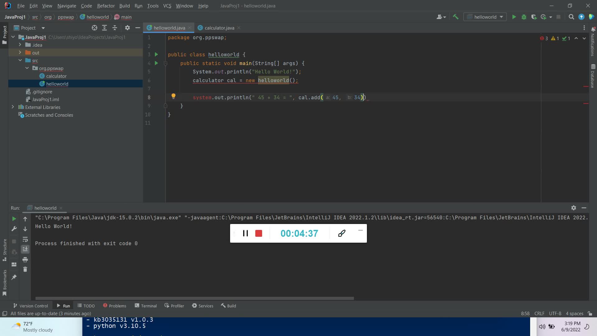The height and width of the screenshot is (336, 597).
Task: Toggle soft-wrap in the Run console
Action: point(25,240)
